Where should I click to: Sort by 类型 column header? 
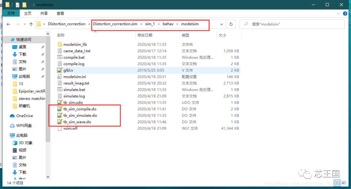coord(185,35)
